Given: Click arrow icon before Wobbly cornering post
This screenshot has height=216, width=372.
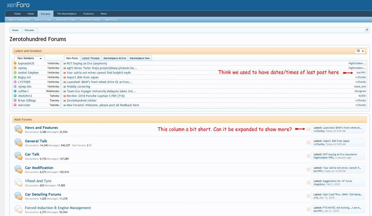Looking at the screenshot, I should pyautogui.click(x=64, y=86).
